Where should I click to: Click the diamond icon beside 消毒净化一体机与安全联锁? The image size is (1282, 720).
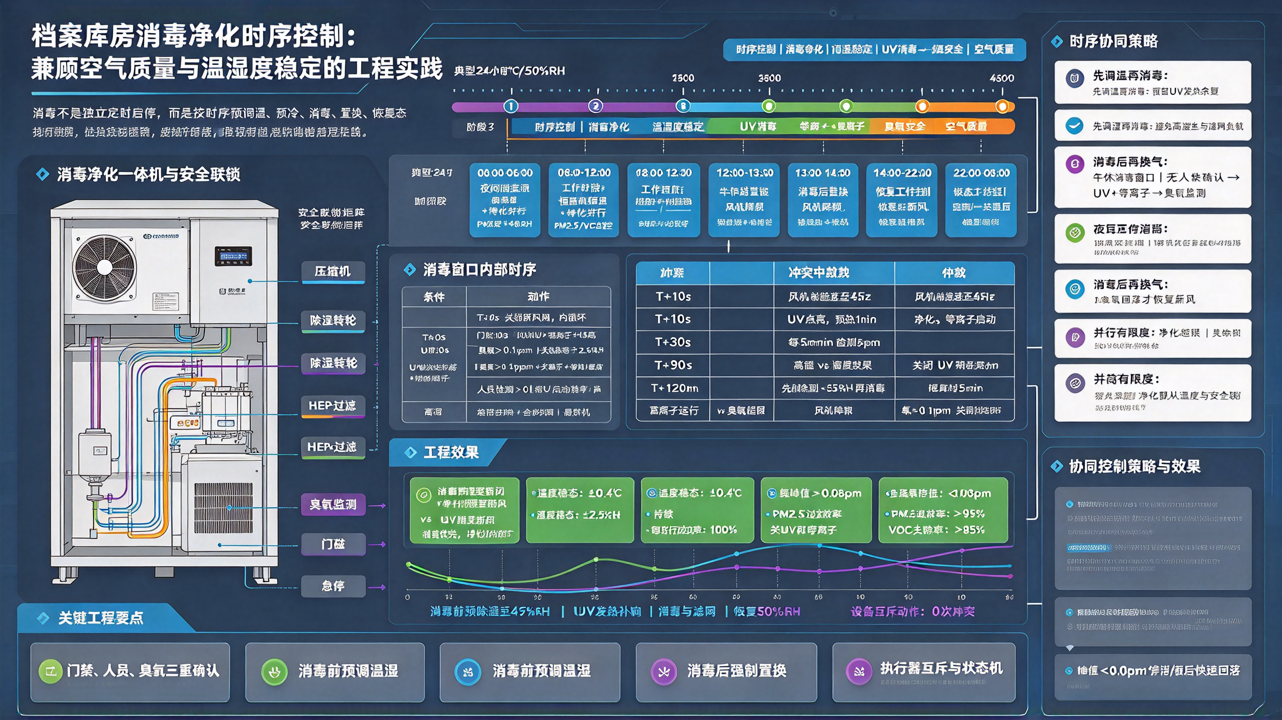coord(43,174)
